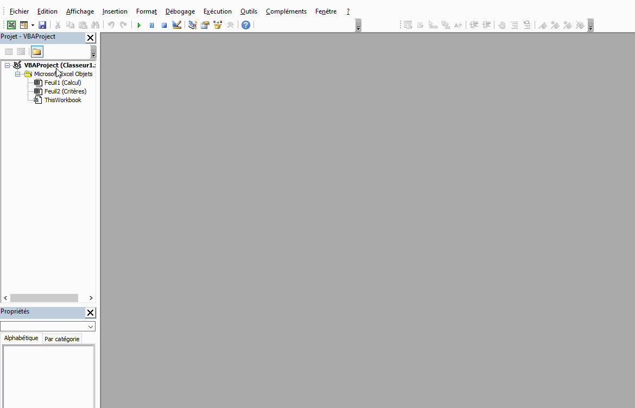The width and height of the screenshot is (635, 408).
Task: Enable Design Mode with the ruler icon
Action: 177,25
